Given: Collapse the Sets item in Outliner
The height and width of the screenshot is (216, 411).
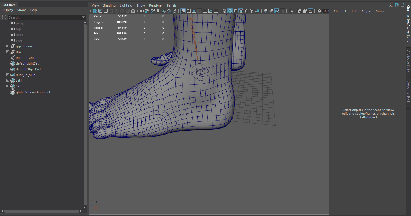Looking at the screenshot, I should pos(7,86).
